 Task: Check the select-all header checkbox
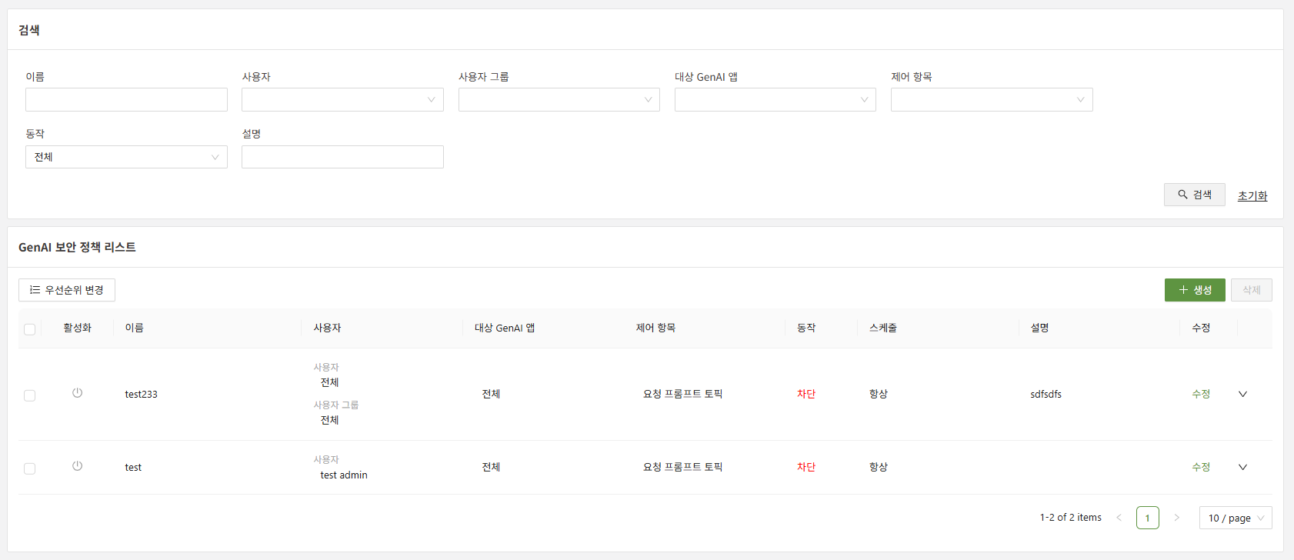coord(30,329)
